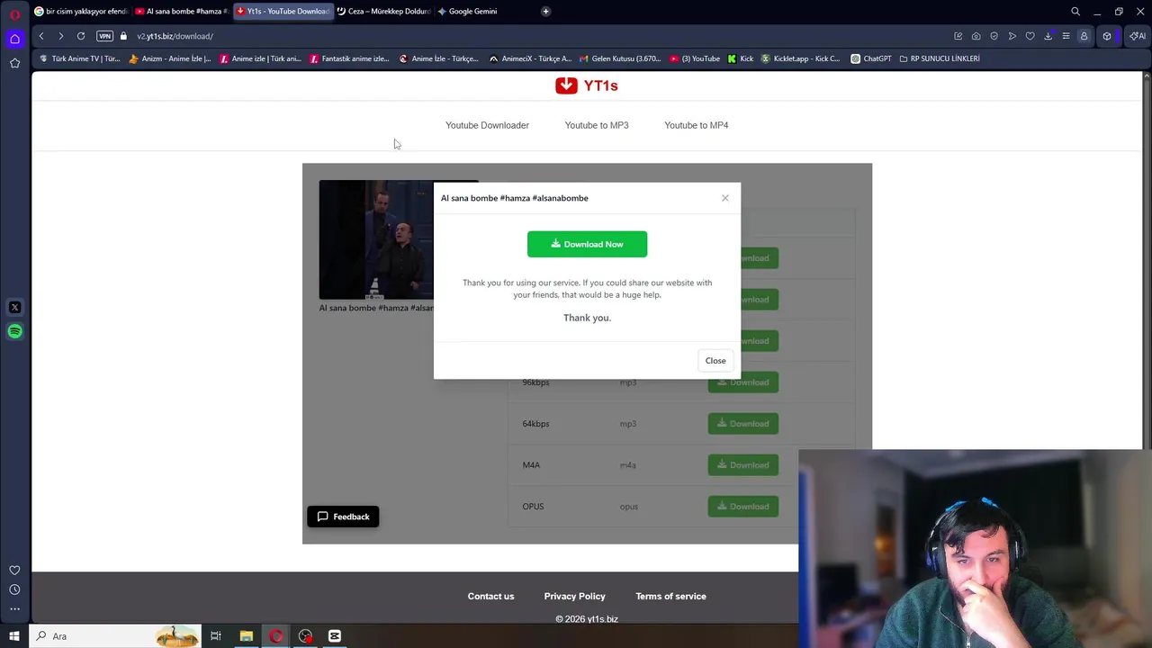Open the extensions cube icon
The height and width of the screenshot is (648, 1152).
pyautogui.click(x=1107, y=36)
